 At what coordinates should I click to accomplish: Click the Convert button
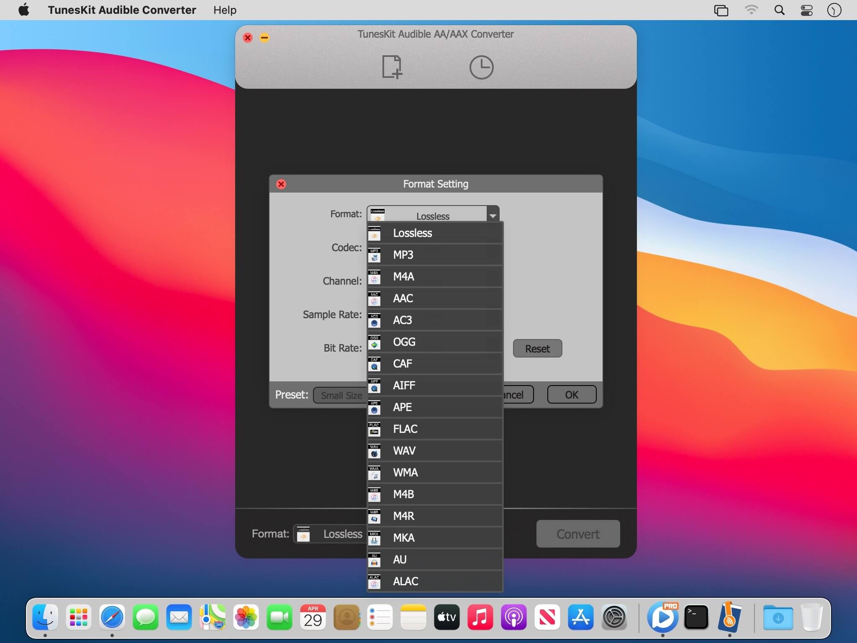coord(578,534)
